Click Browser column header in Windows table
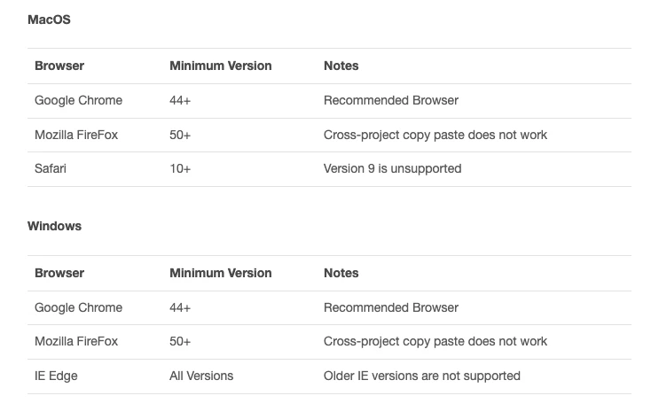Image resolution: width=651 pixels, height=419 pixels. click(59, 273)
